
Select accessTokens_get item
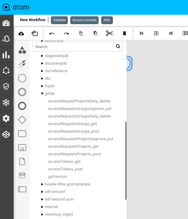[64, 162]
